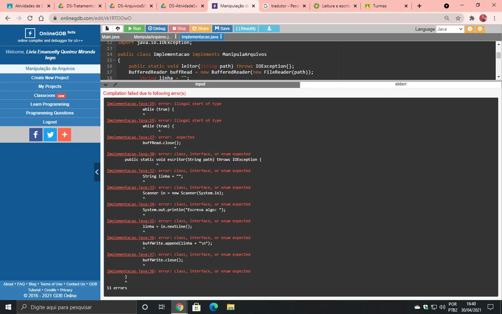This screenshot has width=502, height=314.
Task: Click the OnlineGDB lightning logo
Action: 30,33
